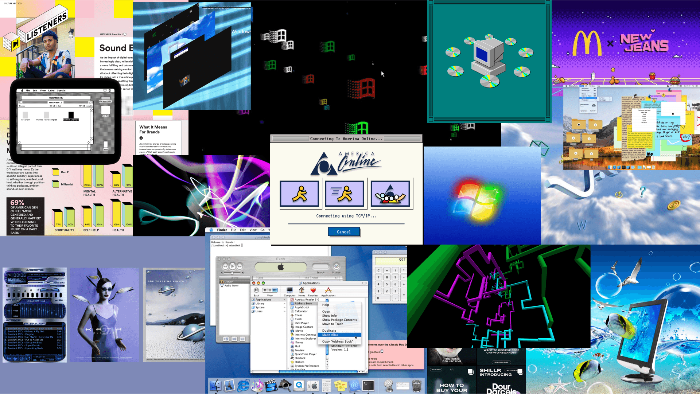Screen dimensions: 700x394
Task: Adjust the iTunes volume slider
Action: pyautogui.click(x=232, y=273)
